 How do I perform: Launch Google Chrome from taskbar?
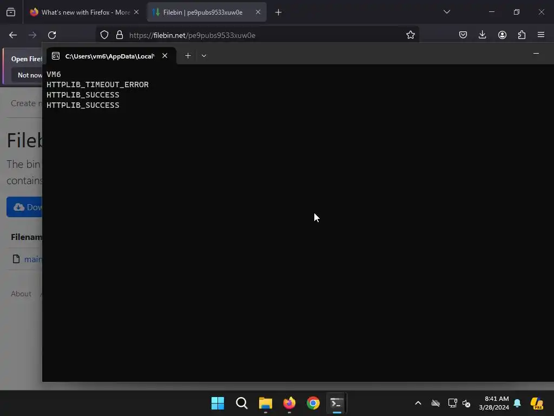click(313, 403)
